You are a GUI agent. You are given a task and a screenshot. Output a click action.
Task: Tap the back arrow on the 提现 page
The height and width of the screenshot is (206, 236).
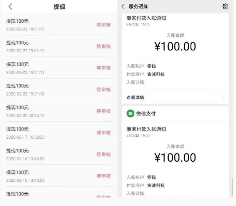click(x=10, y=7)
